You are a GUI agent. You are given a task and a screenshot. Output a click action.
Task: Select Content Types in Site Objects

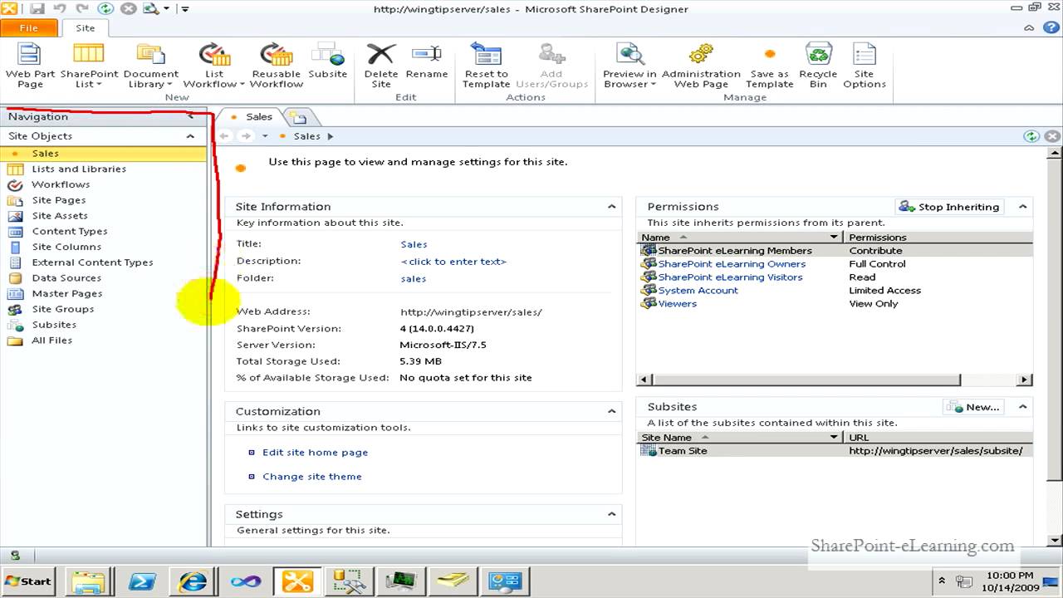[69, 231]
